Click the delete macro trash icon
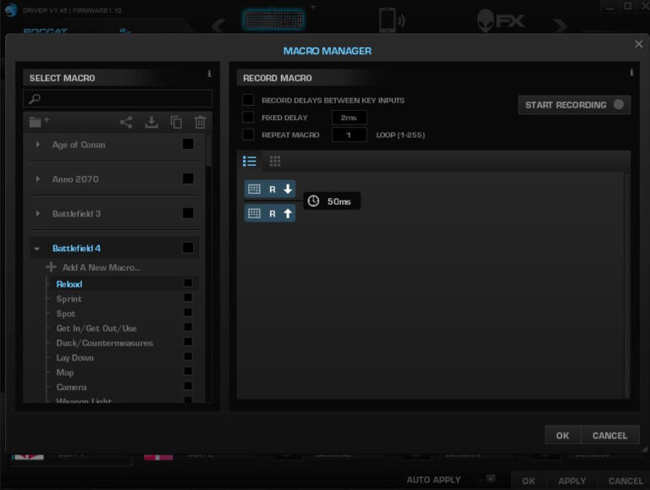 point(201,123)
